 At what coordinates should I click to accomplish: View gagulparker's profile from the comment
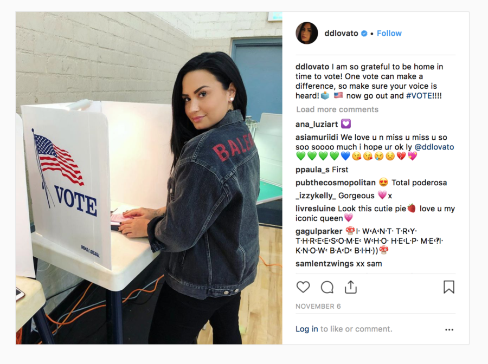tap(319, 231)
